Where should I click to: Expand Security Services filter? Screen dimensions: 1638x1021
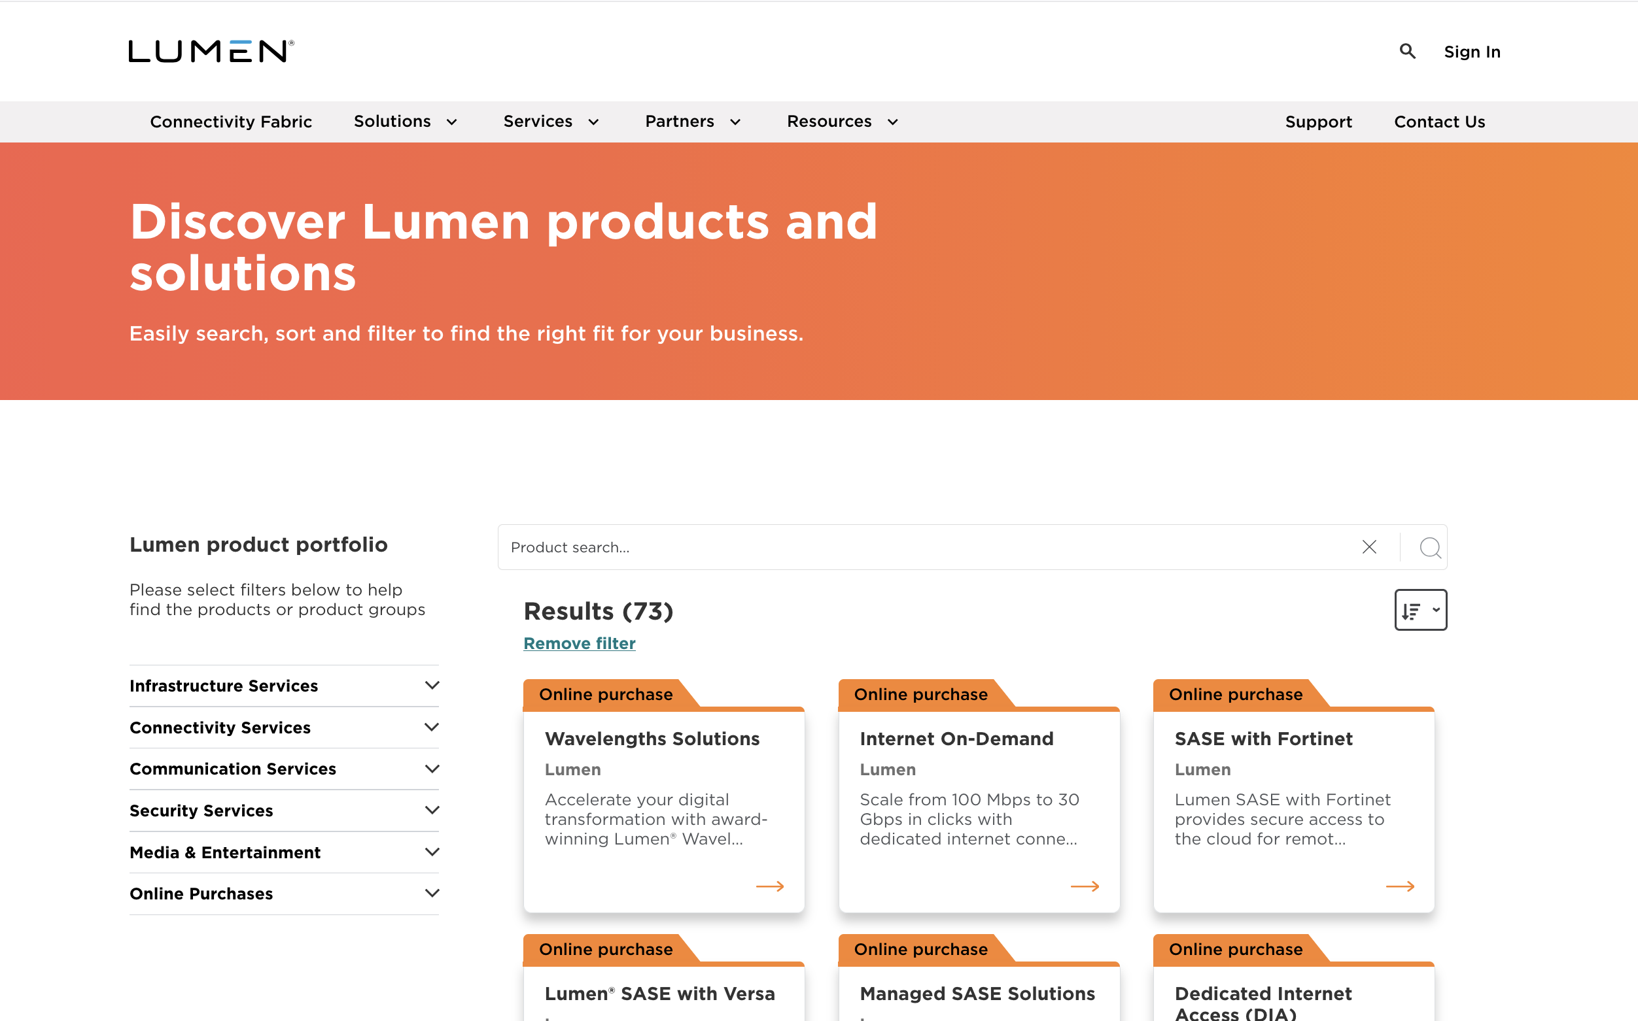coord(284,811)
